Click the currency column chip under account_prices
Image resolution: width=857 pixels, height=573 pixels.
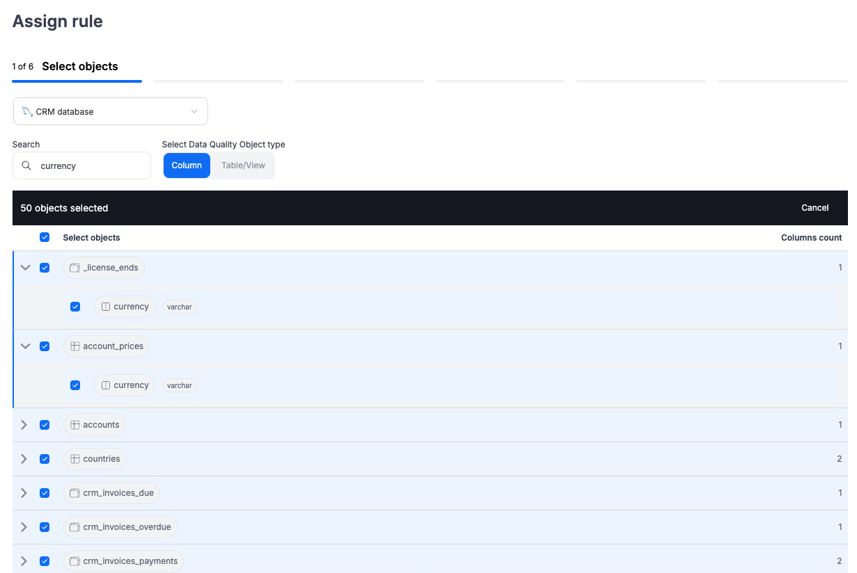[125, 385]
